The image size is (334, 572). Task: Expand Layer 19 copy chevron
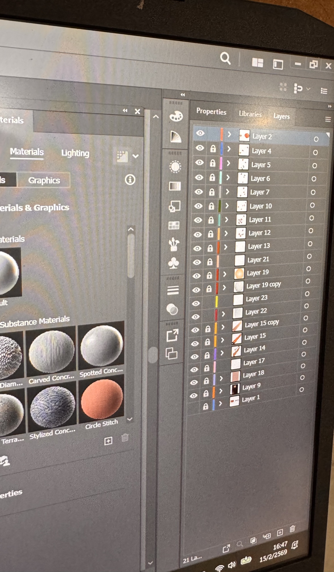coord(224,287)
